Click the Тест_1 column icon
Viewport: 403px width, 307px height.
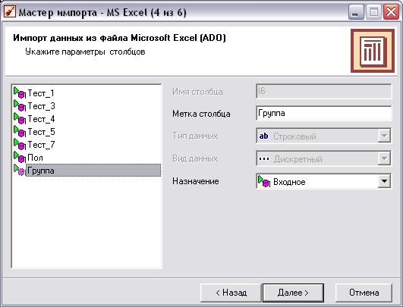point(20,92)
